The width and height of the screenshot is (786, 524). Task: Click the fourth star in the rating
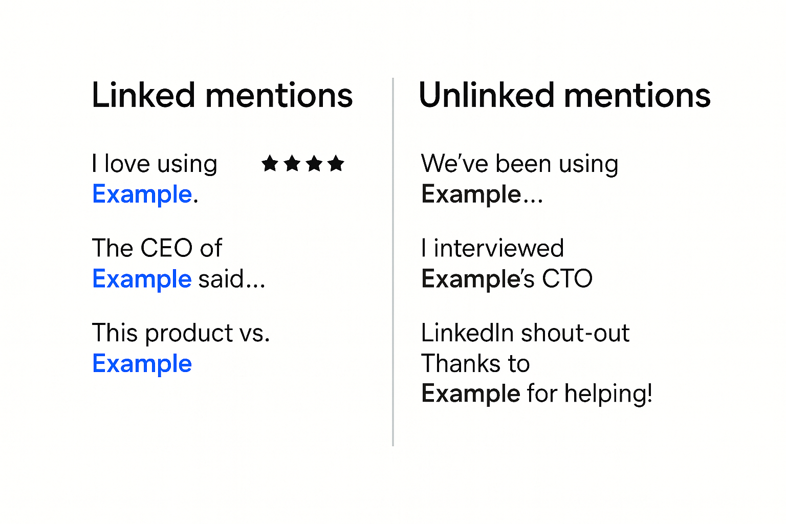336,164
